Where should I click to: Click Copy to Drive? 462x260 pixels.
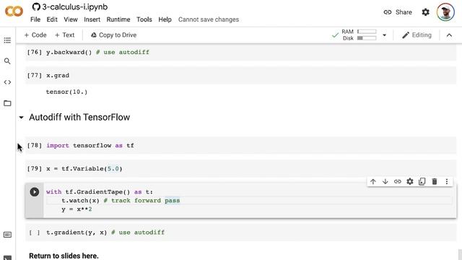(113, 35)
